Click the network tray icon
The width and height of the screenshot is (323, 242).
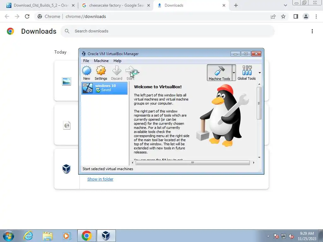pyautogui.click(x=284, y=236)
